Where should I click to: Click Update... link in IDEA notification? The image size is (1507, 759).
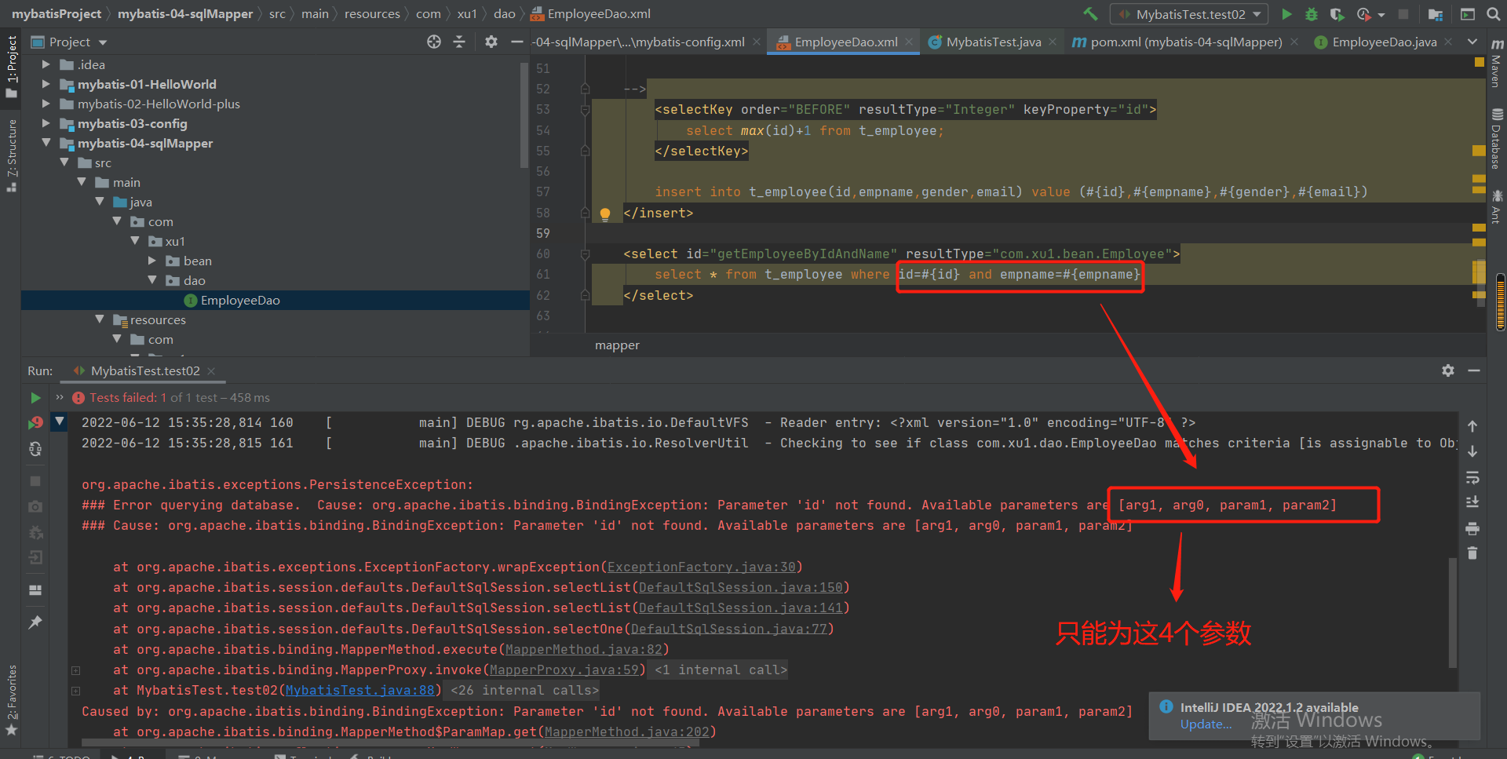[1206, 724]
